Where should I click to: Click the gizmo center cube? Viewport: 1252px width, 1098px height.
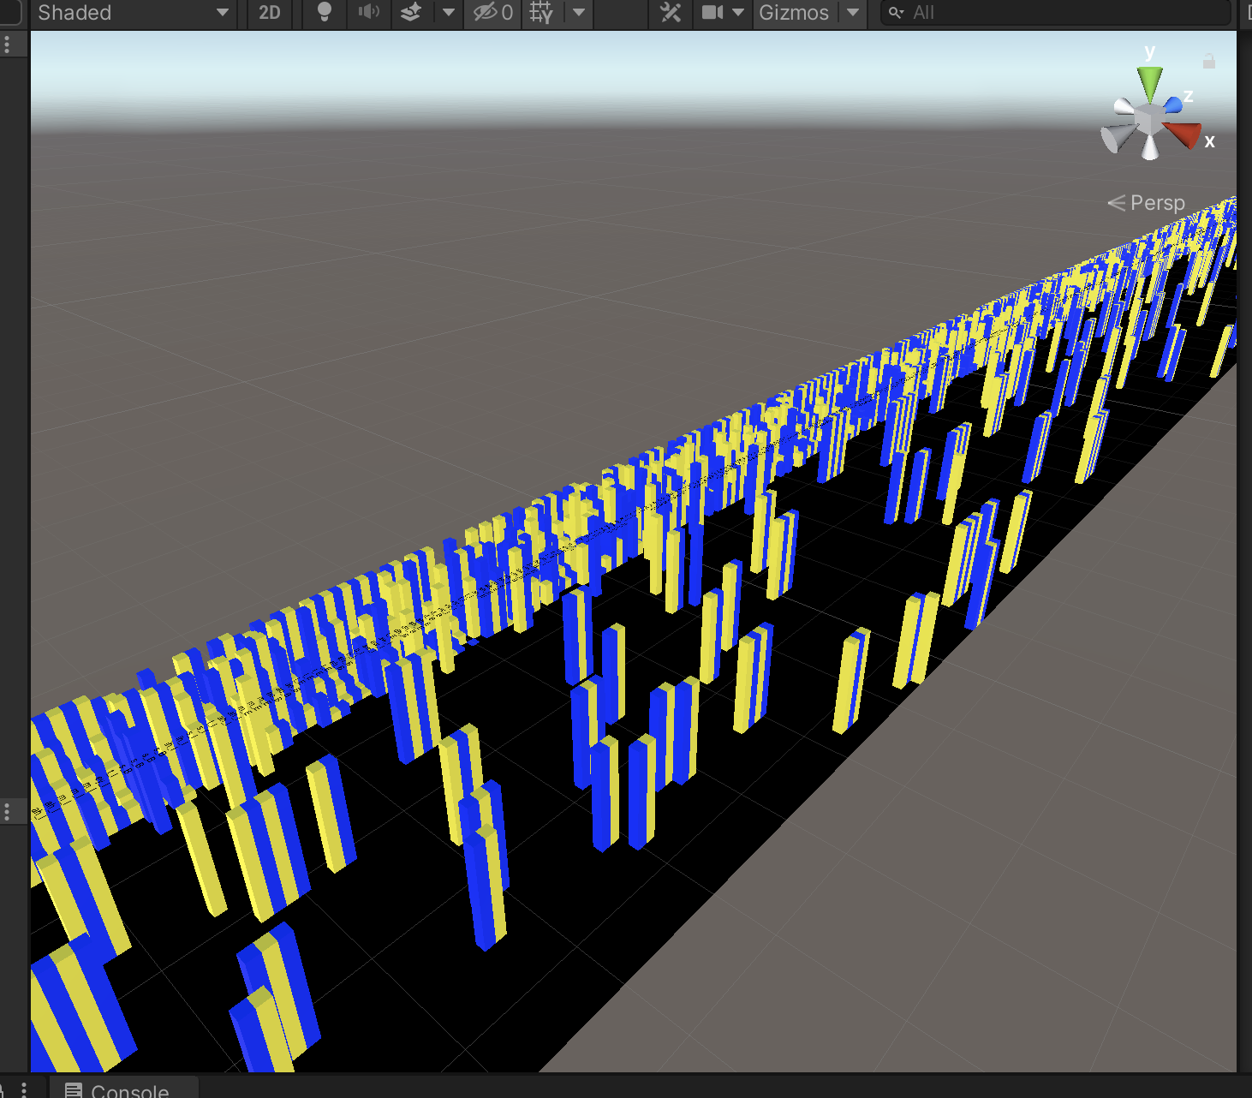1149,119
